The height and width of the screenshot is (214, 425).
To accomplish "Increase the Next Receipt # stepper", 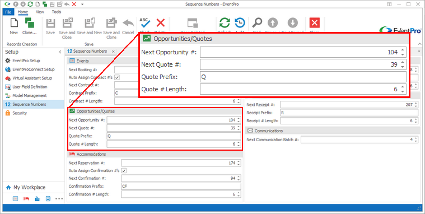I will 416,103.
